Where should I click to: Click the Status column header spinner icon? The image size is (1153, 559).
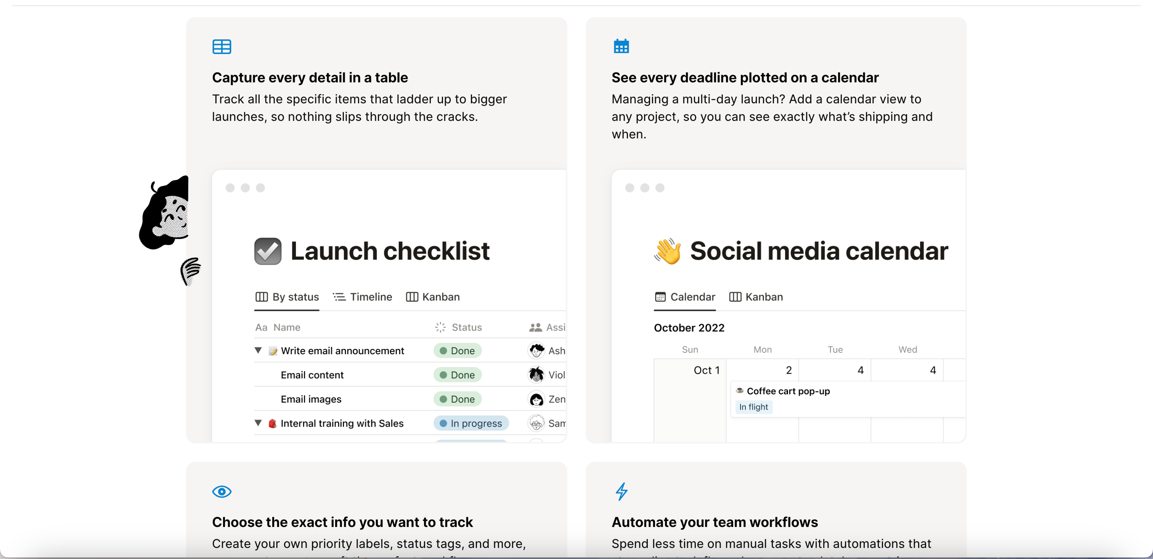pos(440,327)
